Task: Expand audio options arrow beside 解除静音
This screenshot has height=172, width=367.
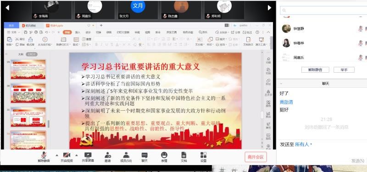Action: [x=56, y=155]
